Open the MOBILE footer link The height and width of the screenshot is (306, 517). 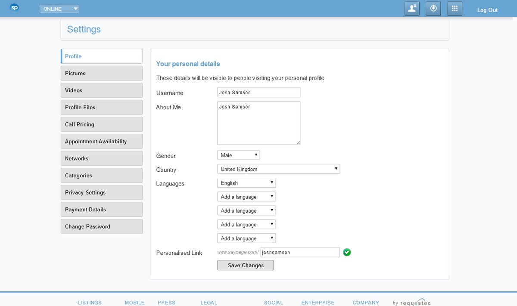click(135, 303)
